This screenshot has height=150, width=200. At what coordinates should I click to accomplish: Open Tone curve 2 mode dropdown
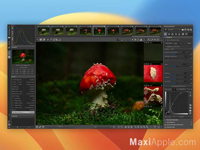[184, 117]
